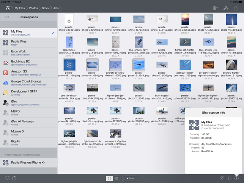Screen dimensions: 244x183
Task: Switch to grid view
Action: click(109, 178)
